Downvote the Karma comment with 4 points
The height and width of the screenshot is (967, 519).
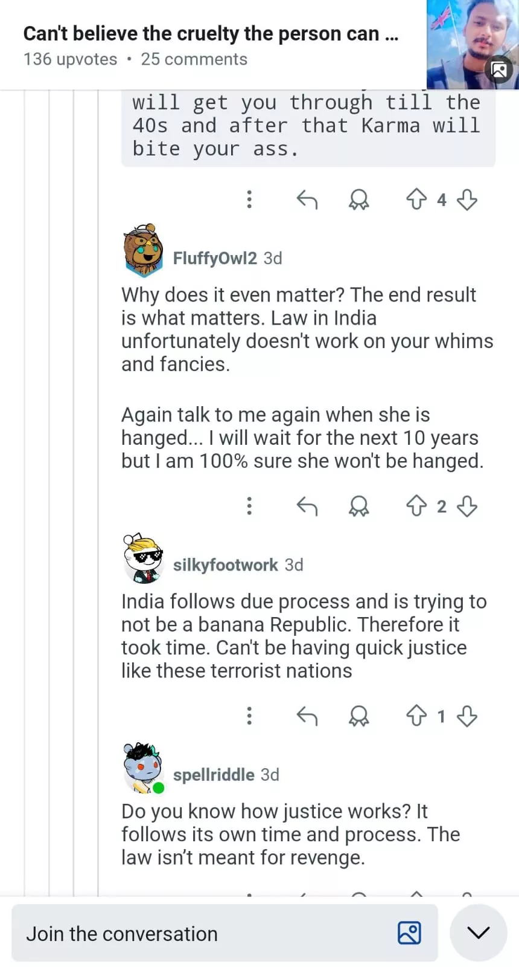467,199
